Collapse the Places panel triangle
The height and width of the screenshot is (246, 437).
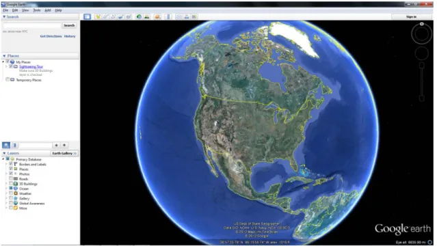4,56
